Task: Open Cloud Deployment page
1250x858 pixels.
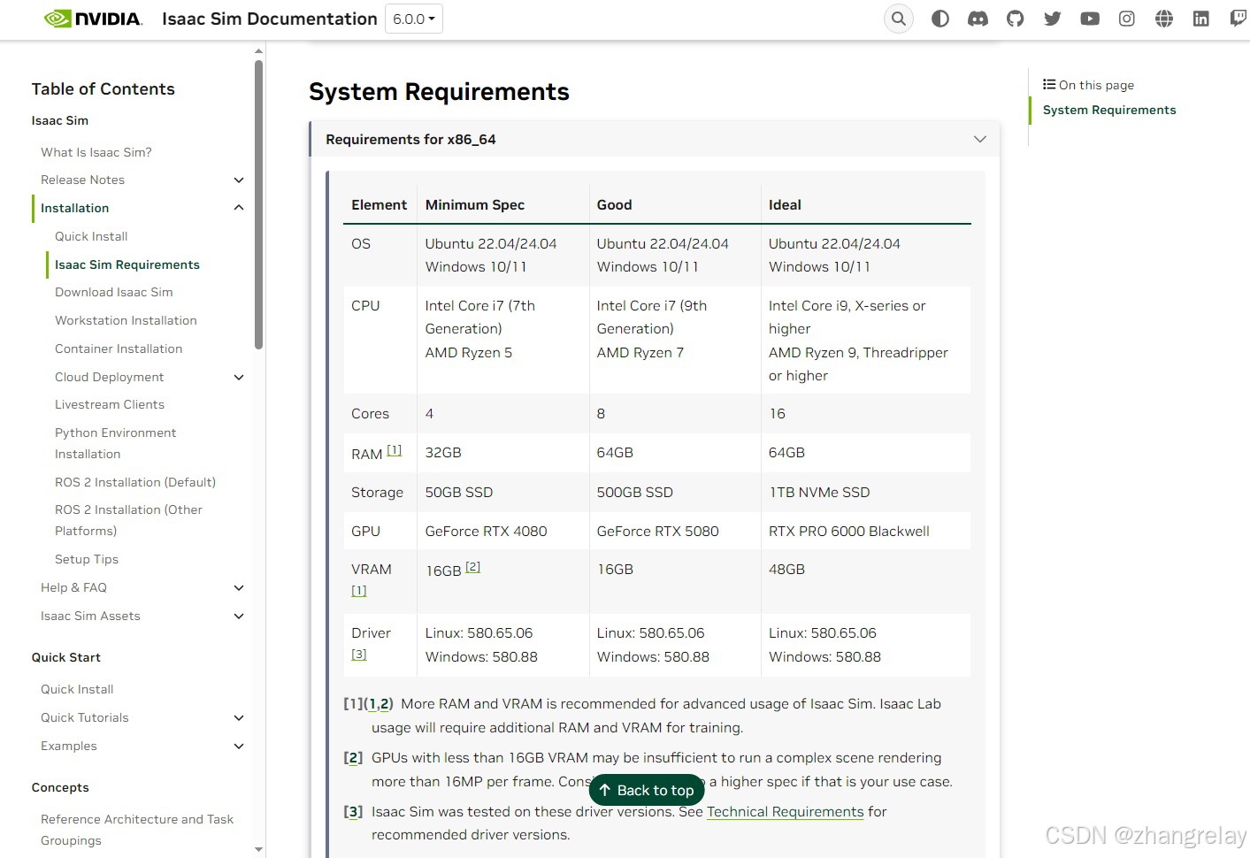Action: coord(110,377)
